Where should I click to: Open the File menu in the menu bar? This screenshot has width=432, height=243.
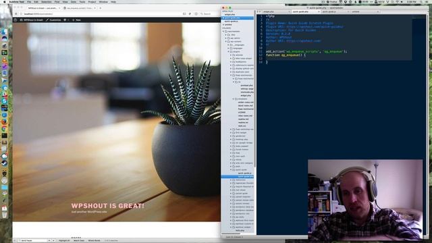coord(29,1)
